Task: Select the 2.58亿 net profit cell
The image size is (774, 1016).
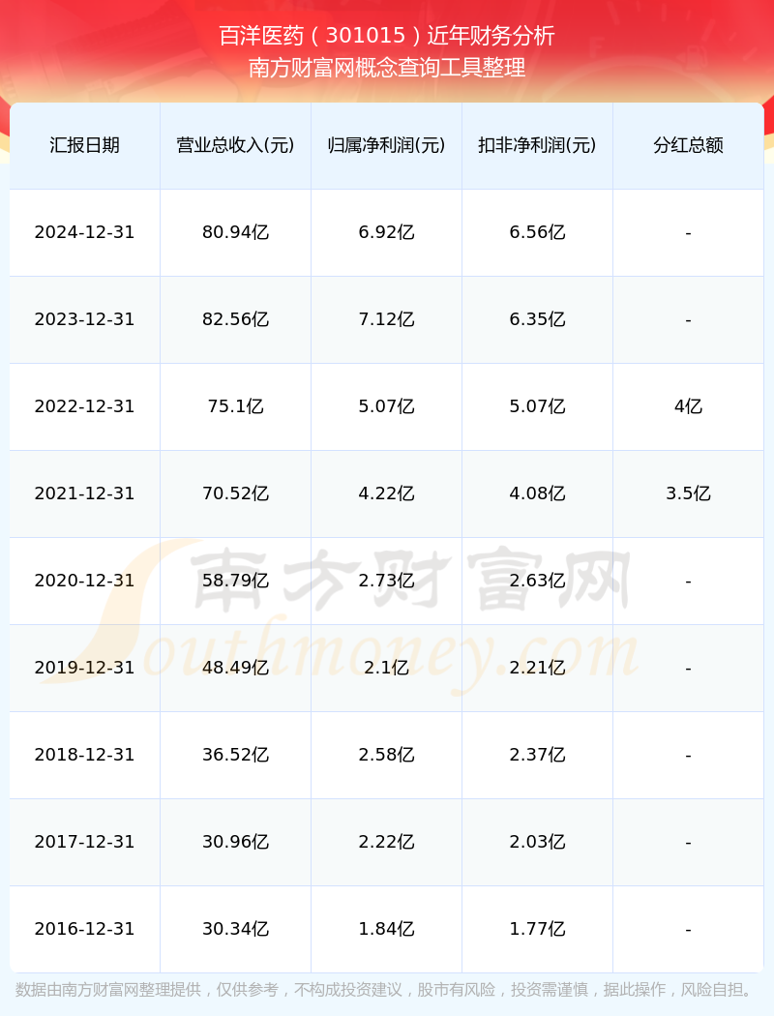Action: (x=387, y=756)
